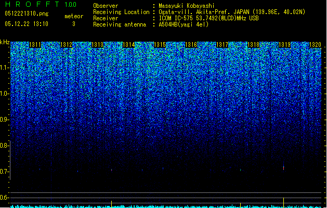Click the 1317 time marker
Image resolution: width=327 pixels, height=208 pixels.
pyautogui.click(x=223, y=45)
